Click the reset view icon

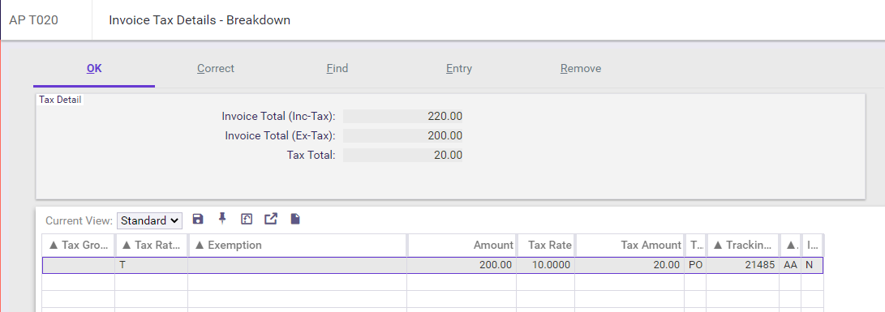click(246, 220)
